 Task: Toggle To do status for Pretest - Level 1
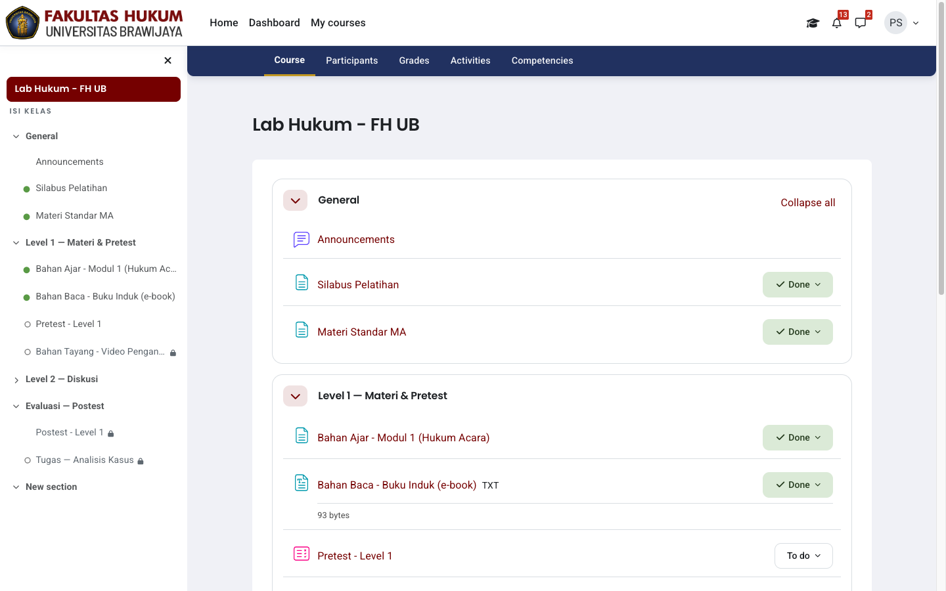(803, 556)
